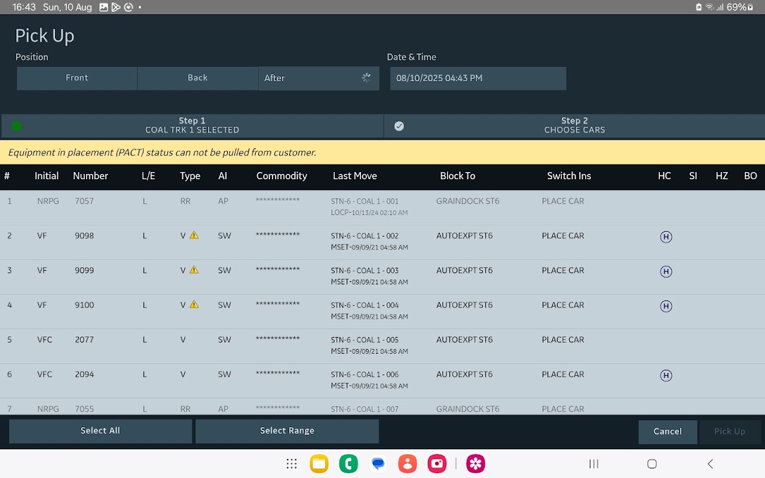Click the Select Range button
Screen dimensions: 765x478
pos(287,431)
